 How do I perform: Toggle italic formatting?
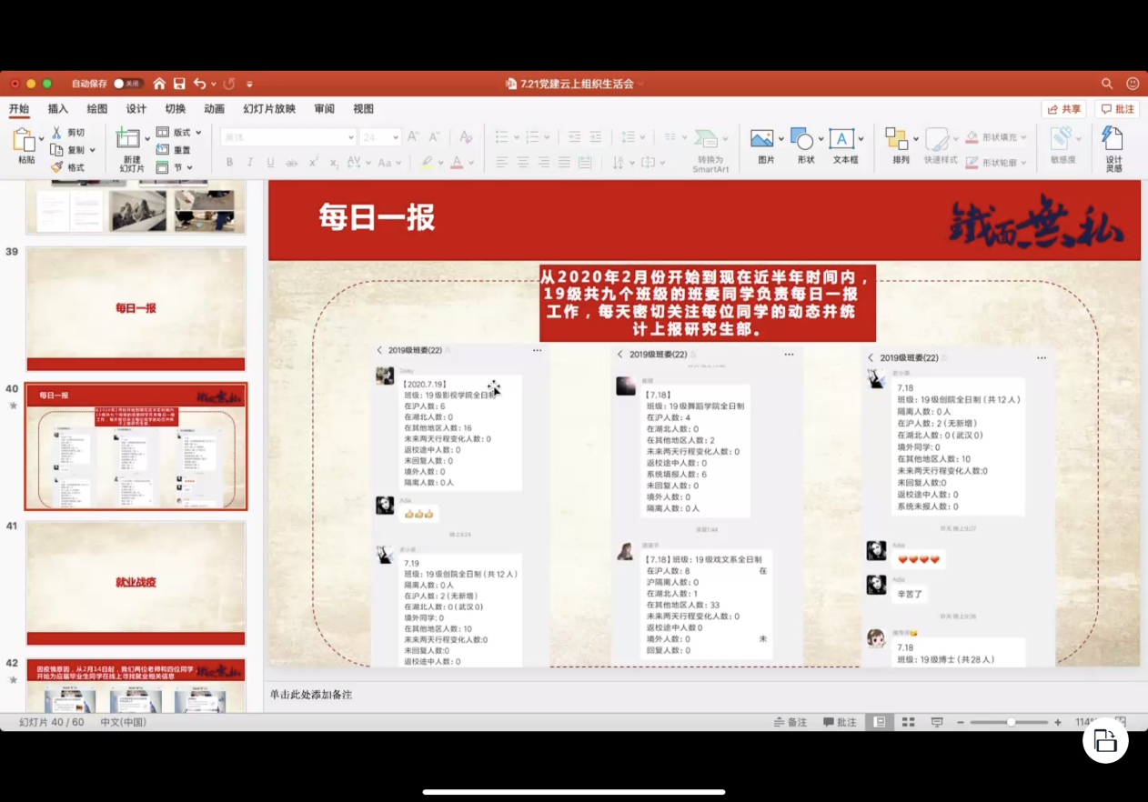click(x=250, y=163)
